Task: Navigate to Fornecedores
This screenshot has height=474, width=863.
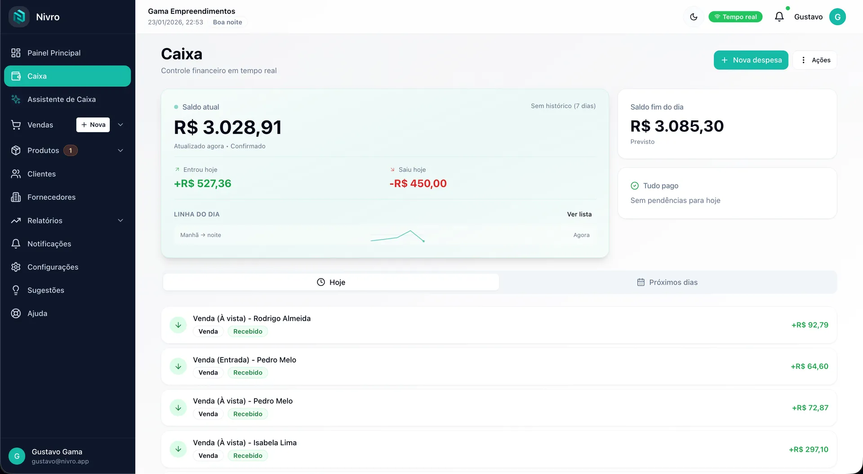Action: point(67,197)
